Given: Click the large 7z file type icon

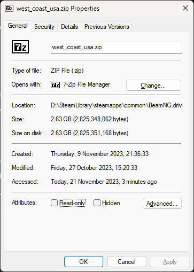Looking at the screenshot, I should pos(20,47).
